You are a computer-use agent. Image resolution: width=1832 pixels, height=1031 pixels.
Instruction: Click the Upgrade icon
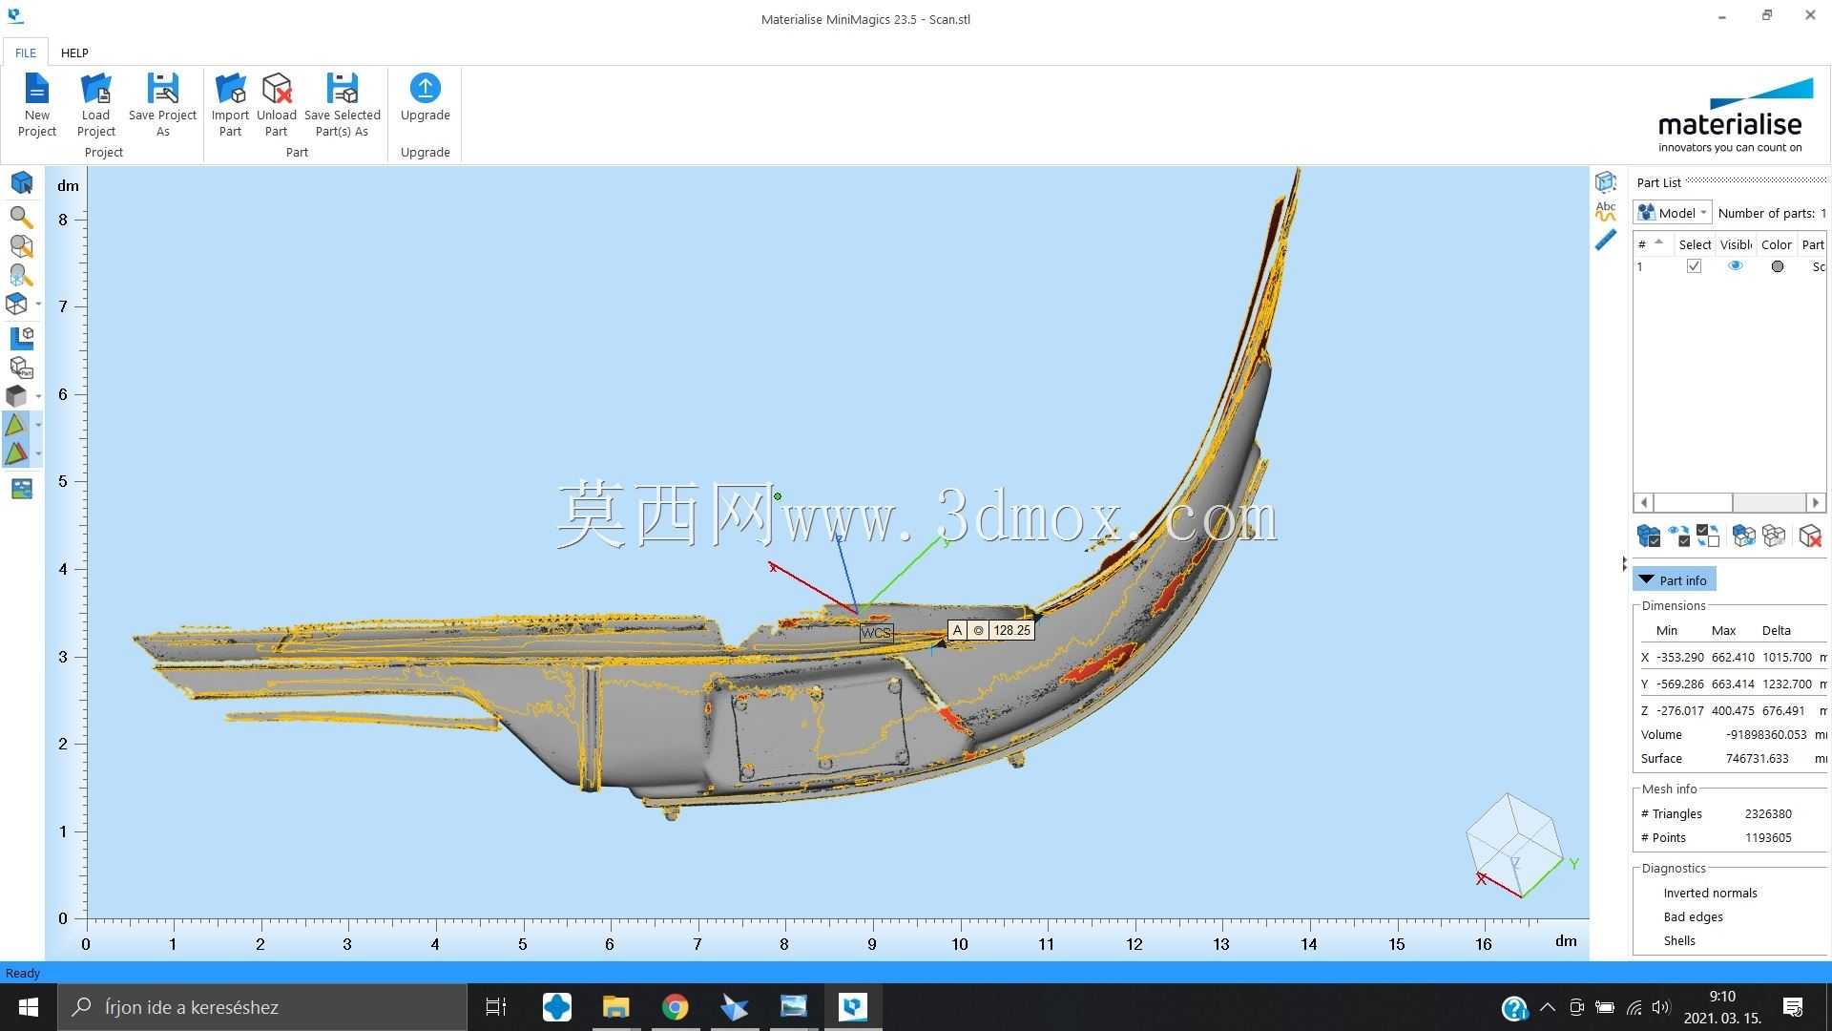point(425,88)
